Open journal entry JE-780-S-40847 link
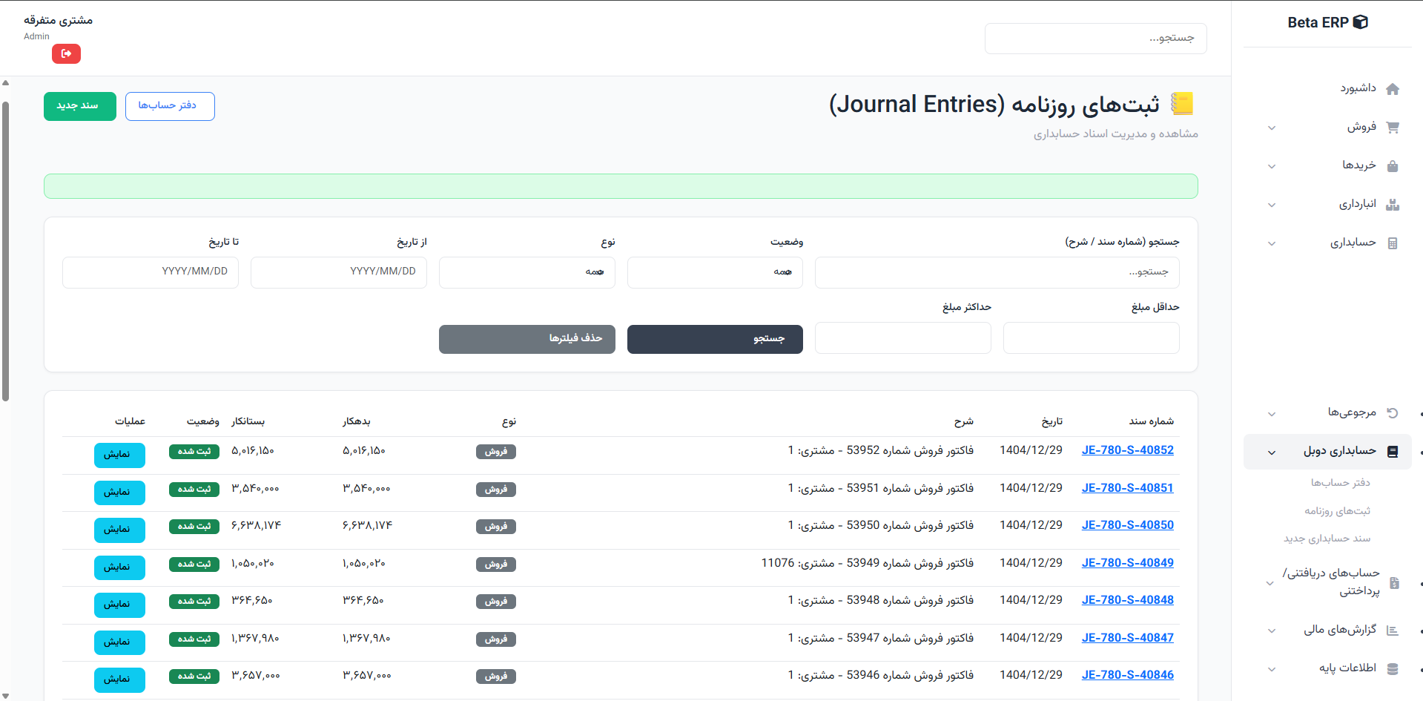Viewport: 1423px width, 701px height. (x=1127, y=638)
